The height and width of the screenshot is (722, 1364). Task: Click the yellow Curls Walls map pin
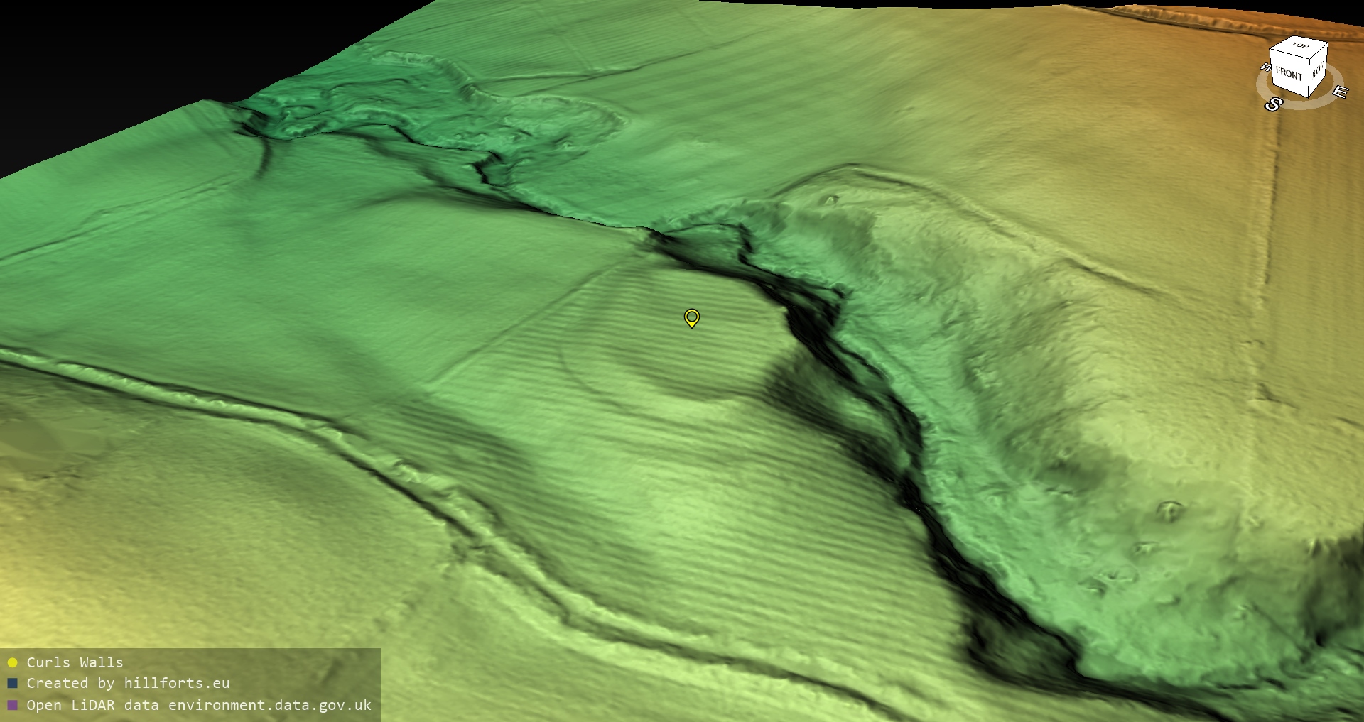691,317
